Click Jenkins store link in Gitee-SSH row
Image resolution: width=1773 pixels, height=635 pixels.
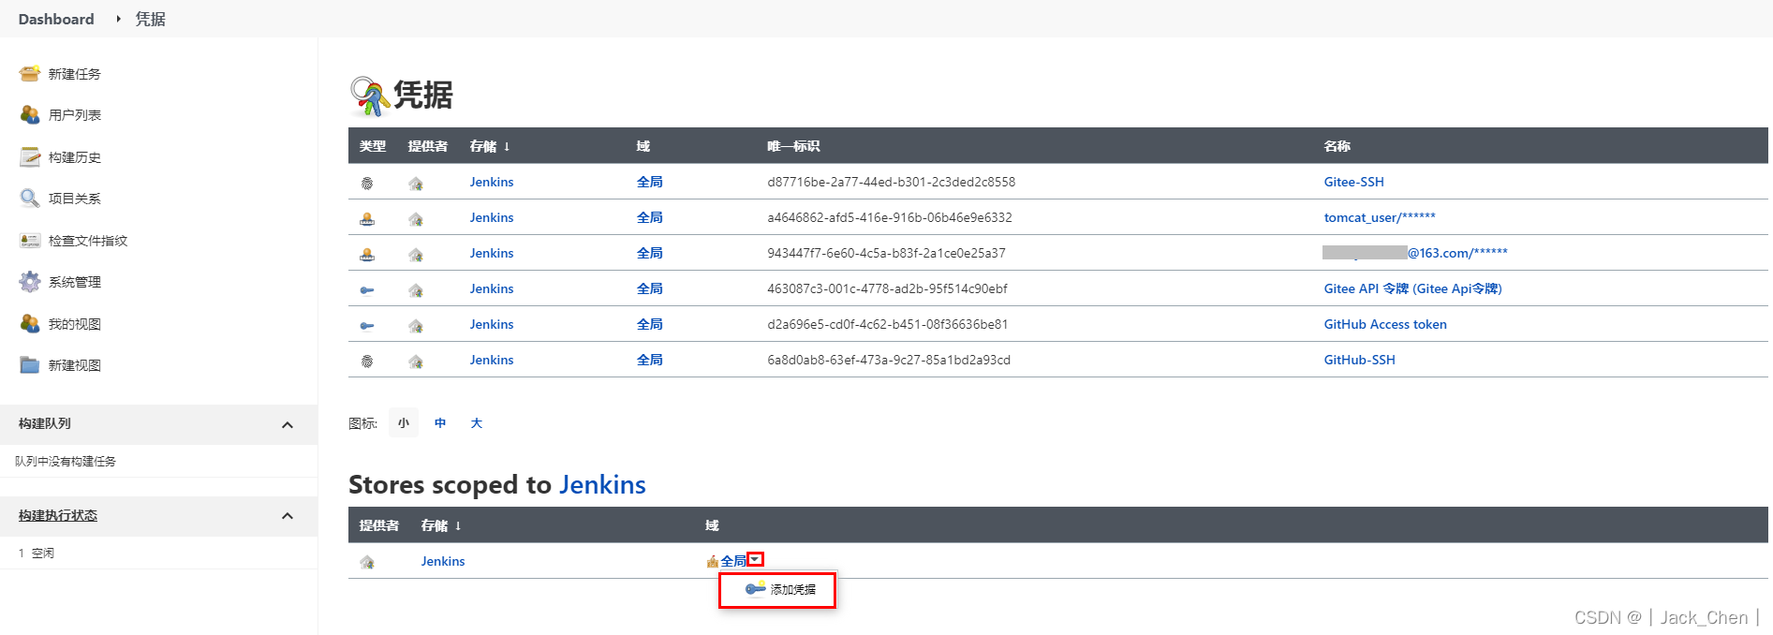492,182
